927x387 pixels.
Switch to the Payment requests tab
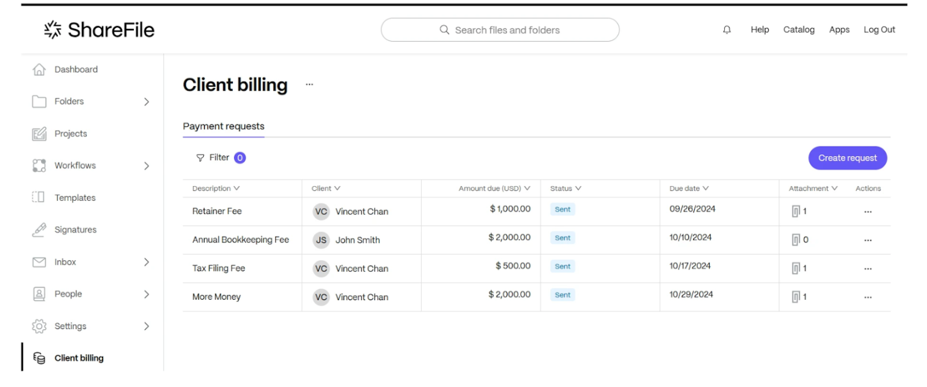[x=223, y=127]
